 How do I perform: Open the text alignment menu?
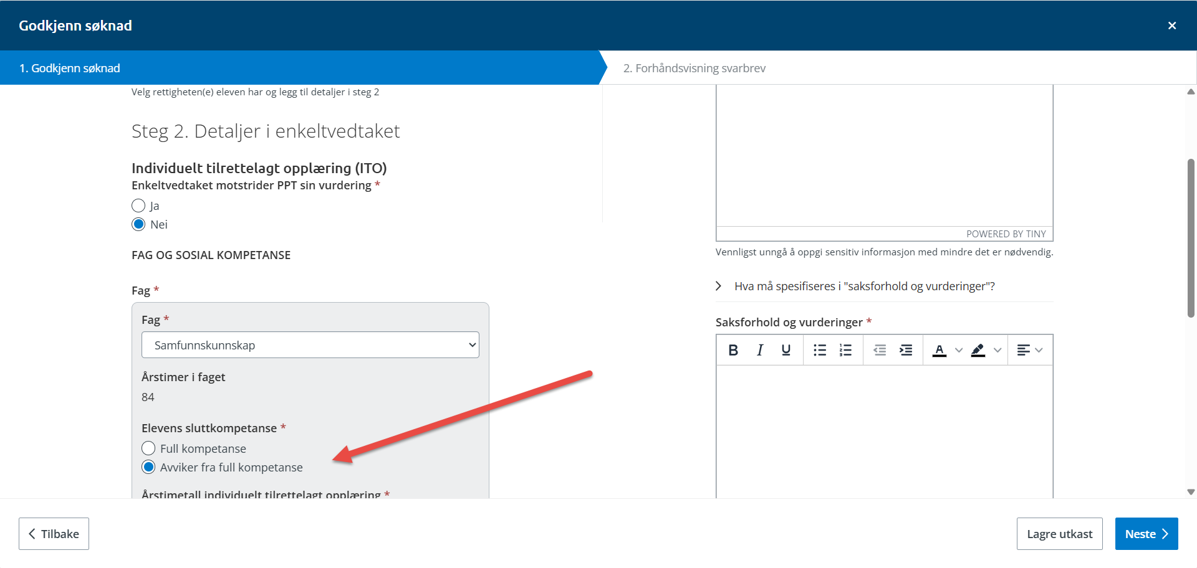click(1029, 350)
